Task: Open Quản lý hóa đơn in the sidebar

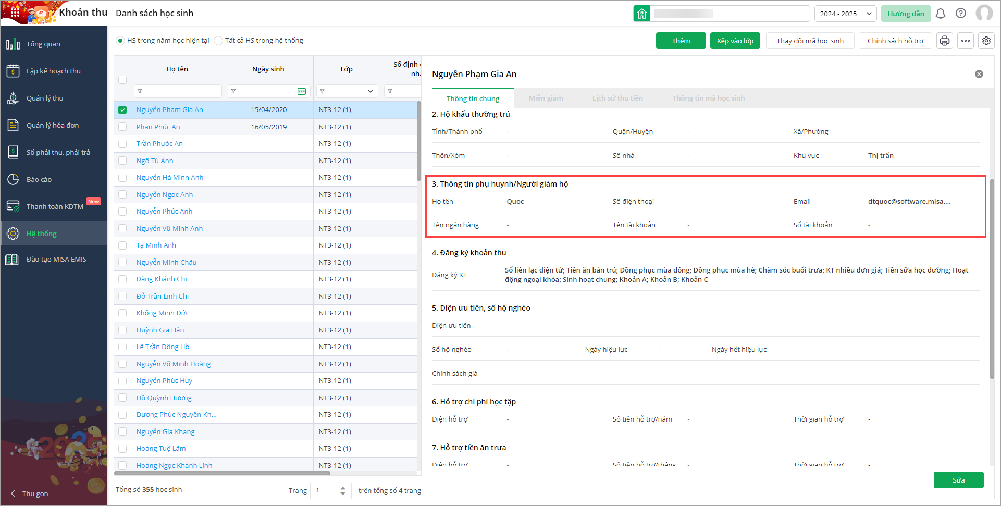Action: 54,125
